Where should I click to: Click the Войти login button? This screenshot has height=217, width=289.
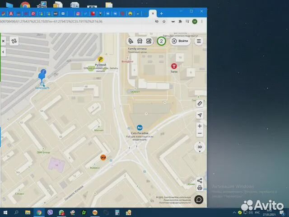tap(180, 41)
